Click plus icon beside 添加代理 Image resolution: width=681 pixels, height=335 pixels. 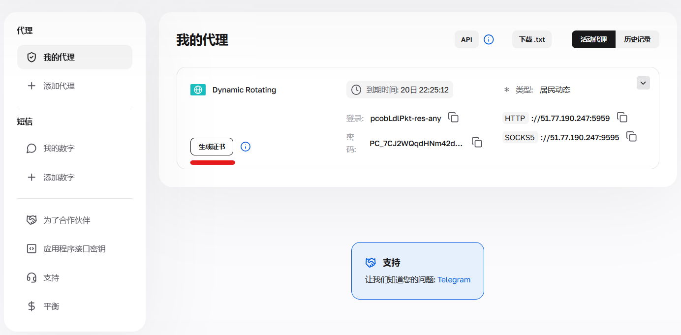pos(31,86)
